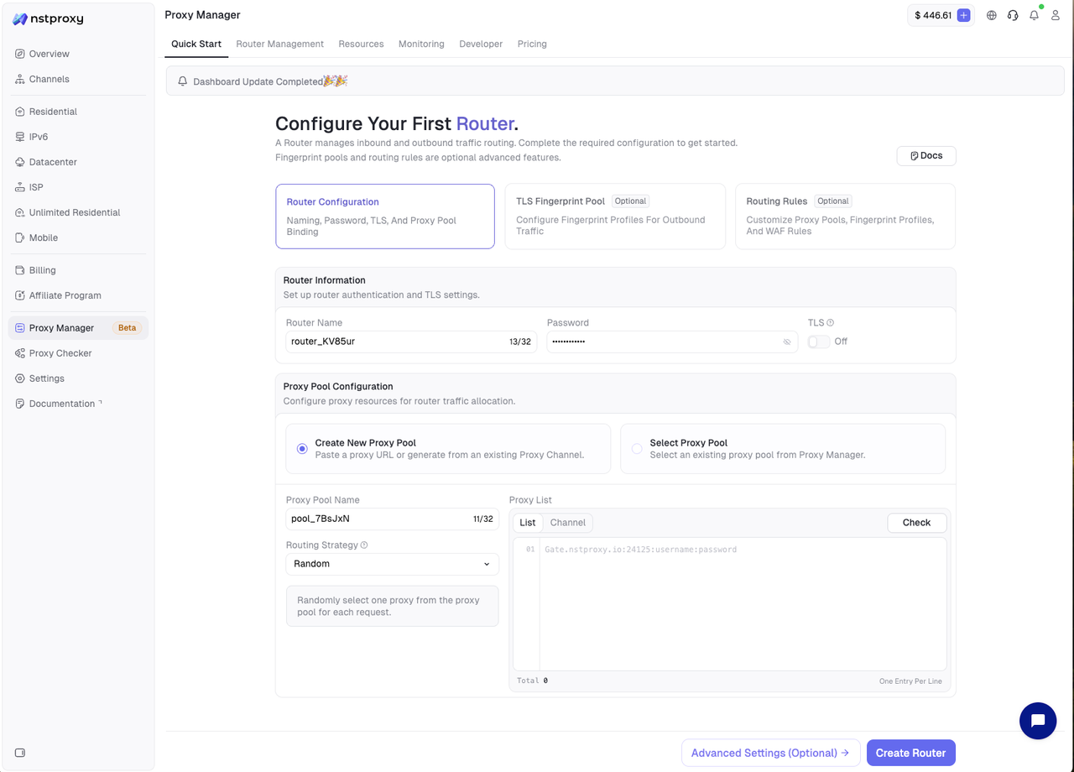Click the Channels sidebar icon
The height and width of the screenshot is (772, 1074).
pos(20,79)
